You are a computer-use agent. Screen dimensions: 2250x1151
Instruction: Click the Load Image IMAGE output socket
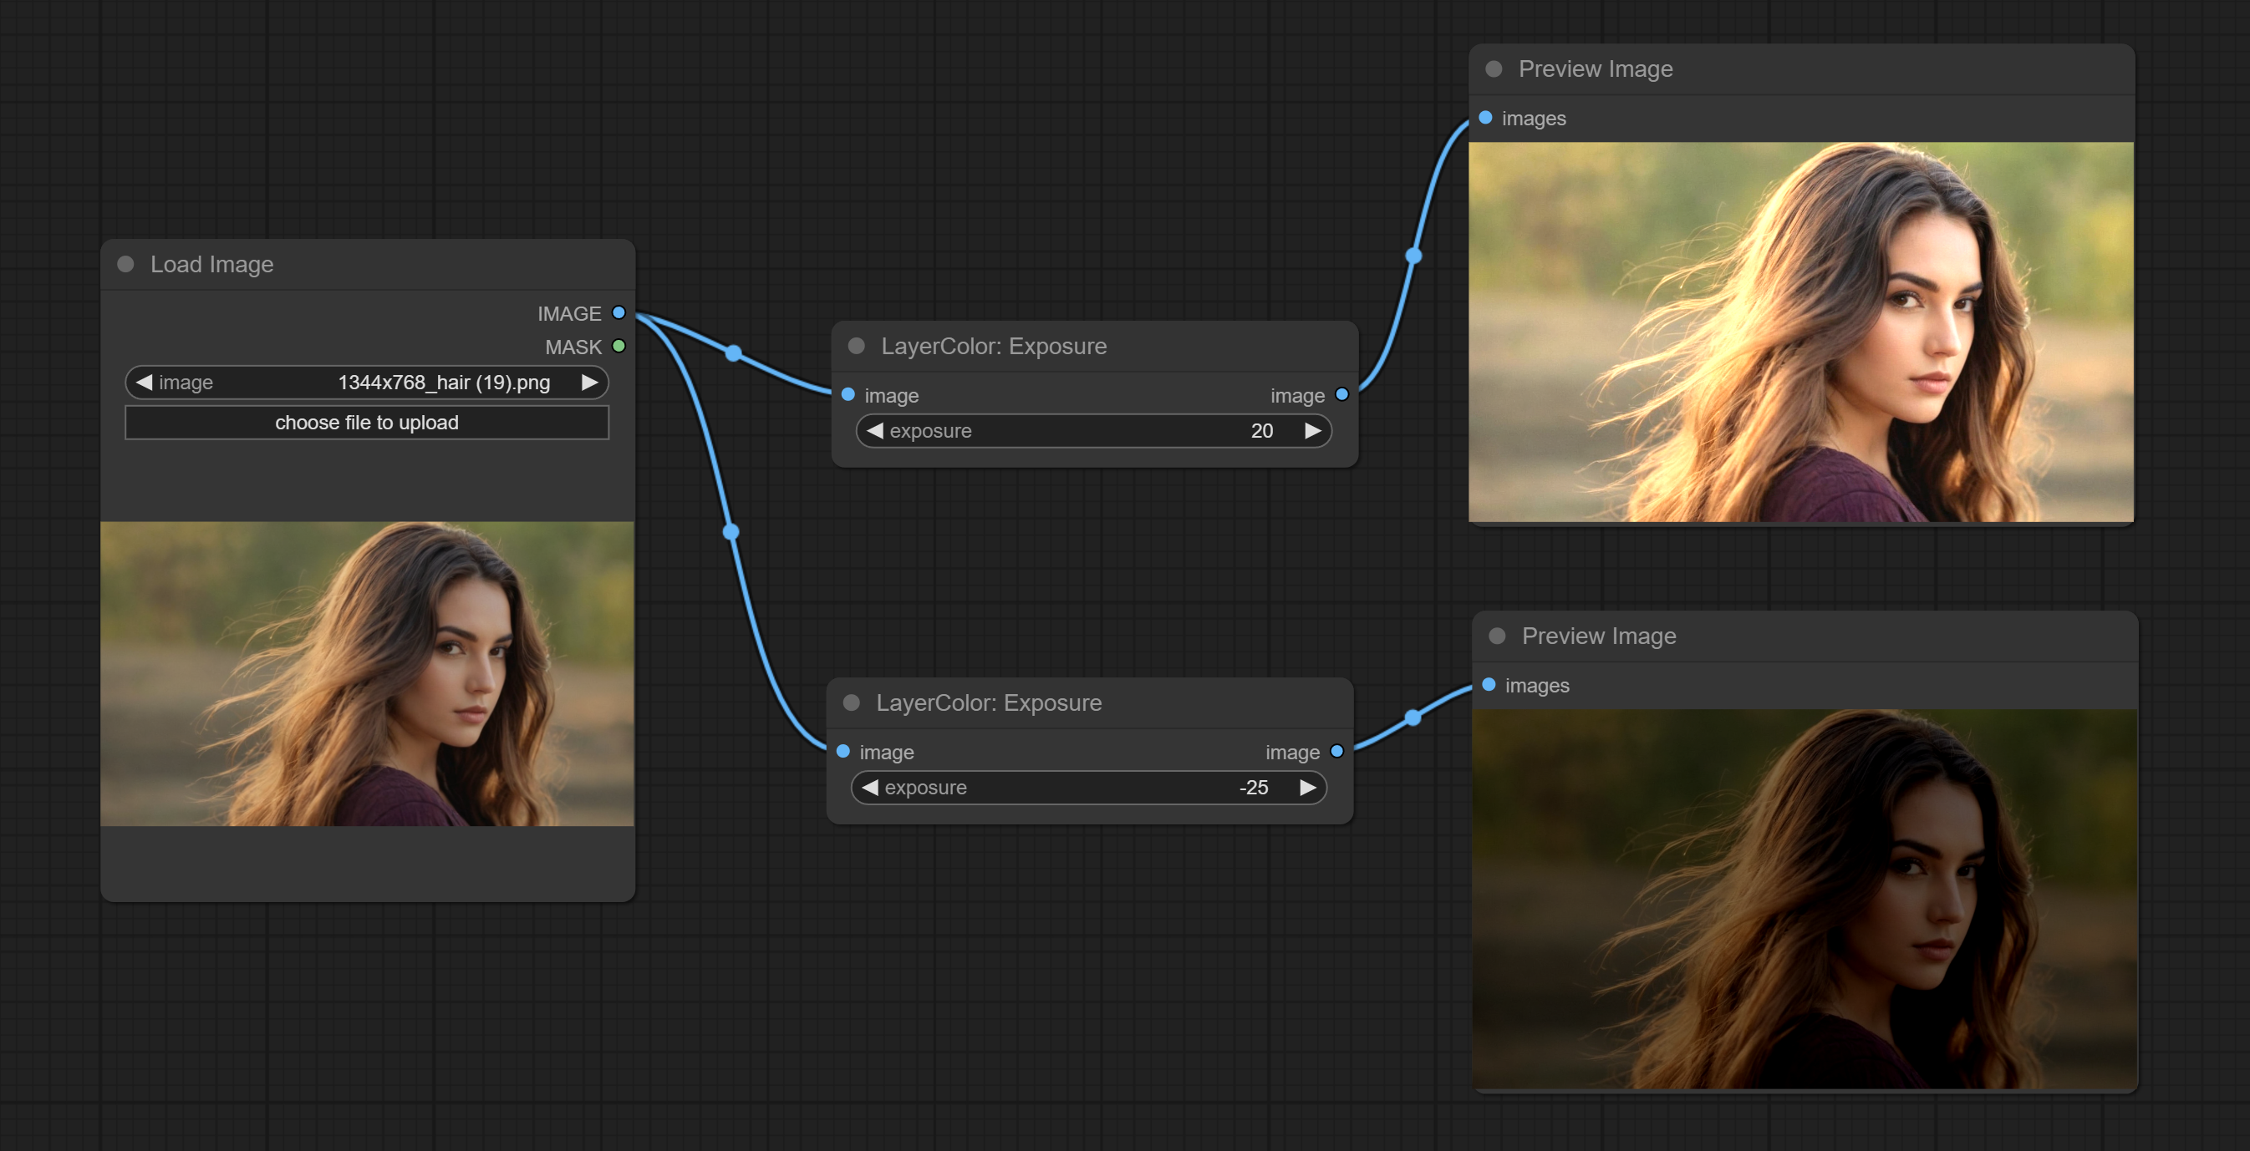(618, 312)
